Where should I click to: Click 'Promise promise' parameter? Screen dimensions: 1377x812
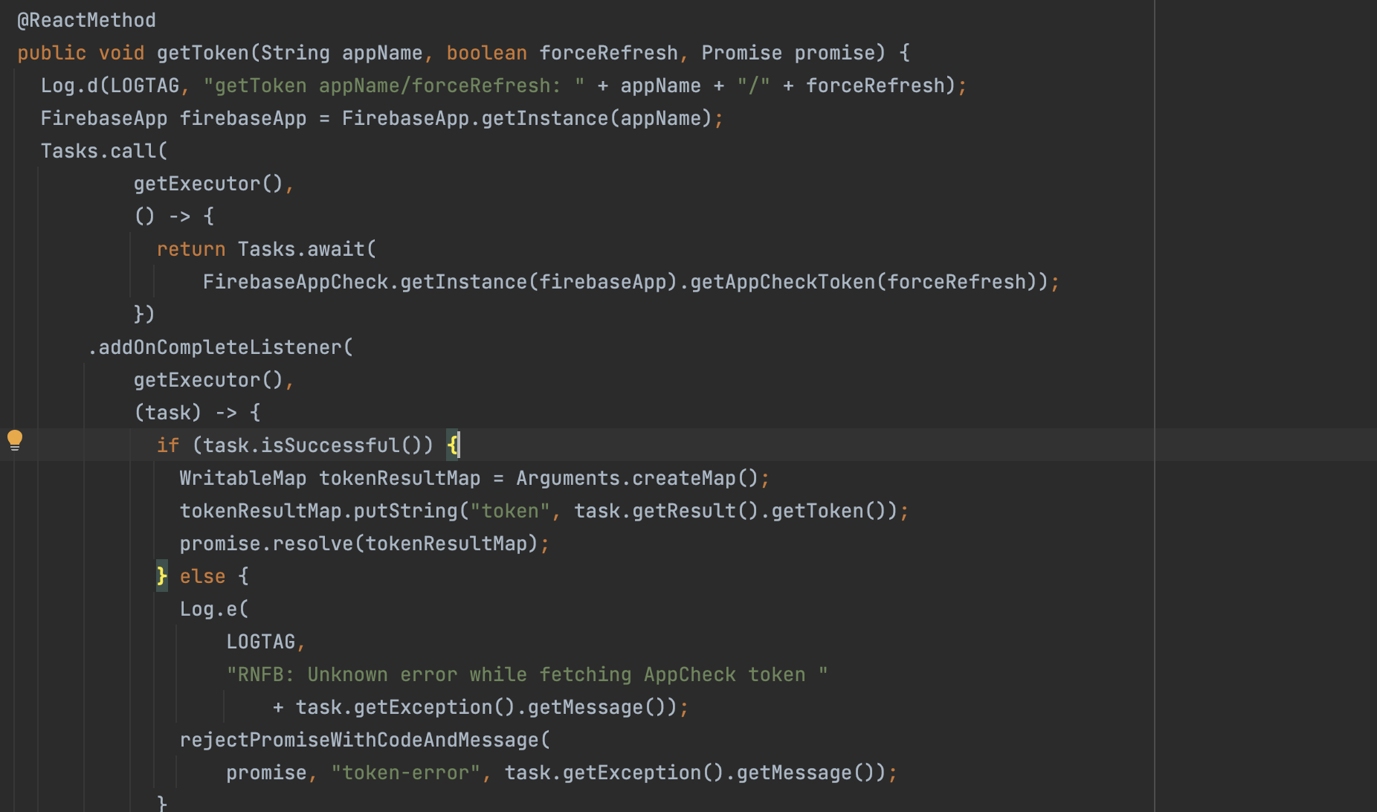click(x=788, y=53)
